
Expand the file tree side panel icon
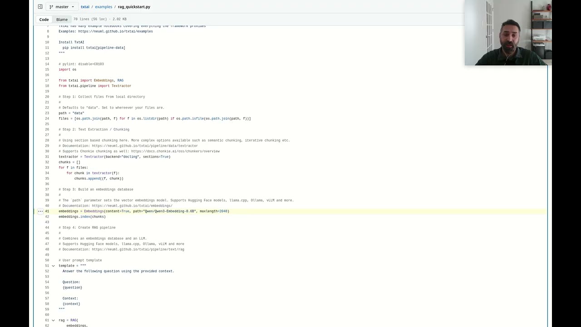point(40,7)
